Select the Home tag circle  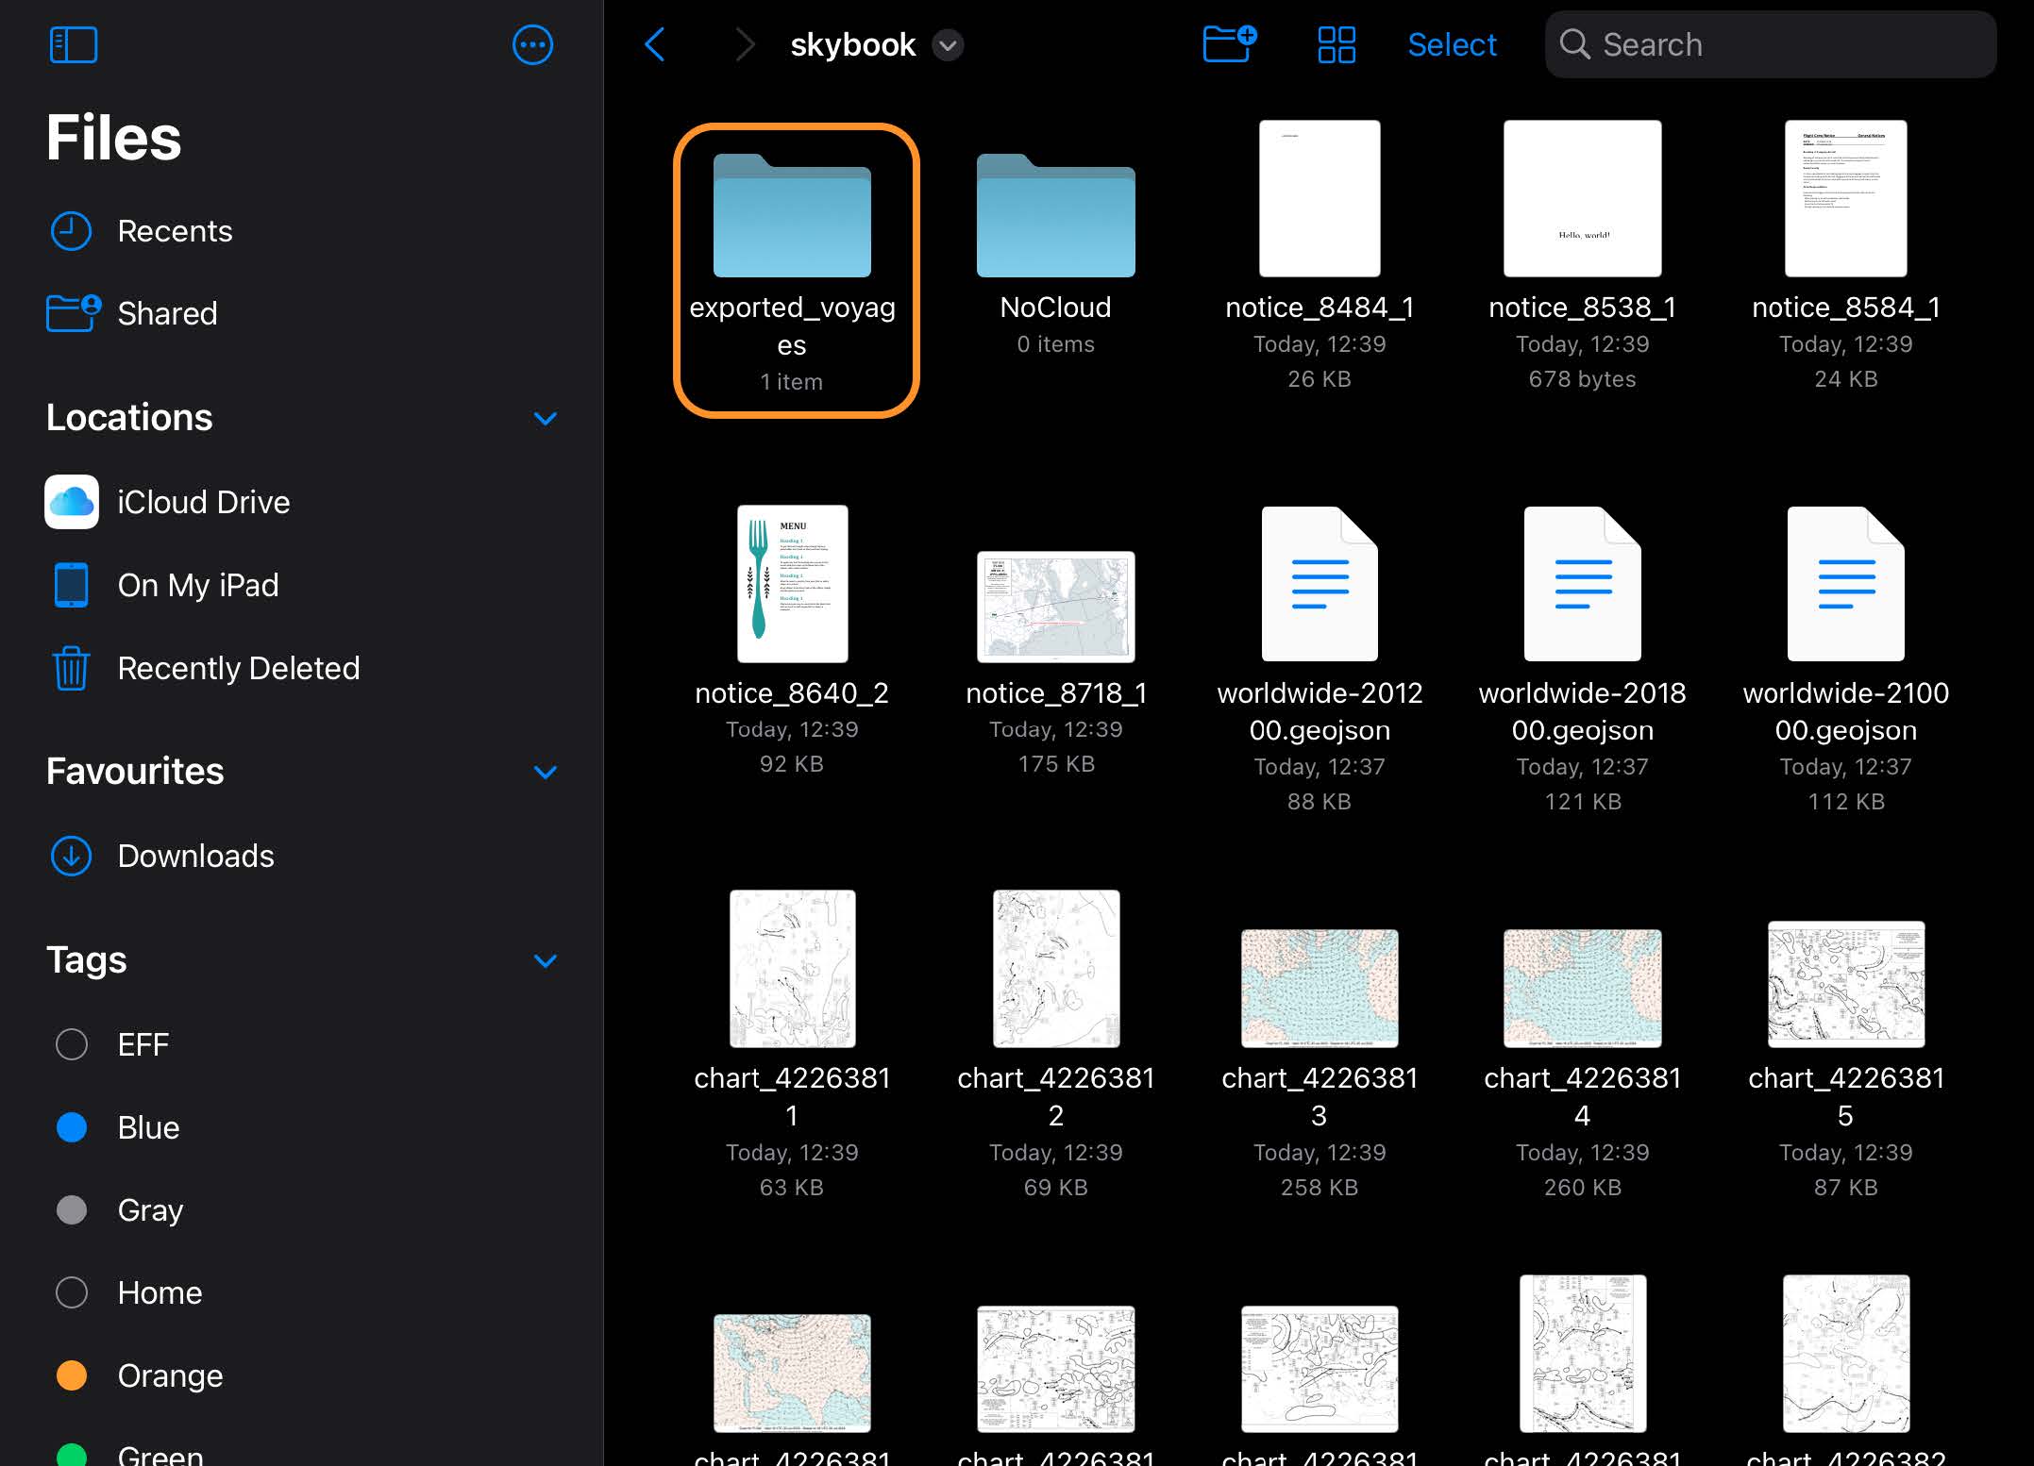pyautogui.click(x=72, y=1292)
